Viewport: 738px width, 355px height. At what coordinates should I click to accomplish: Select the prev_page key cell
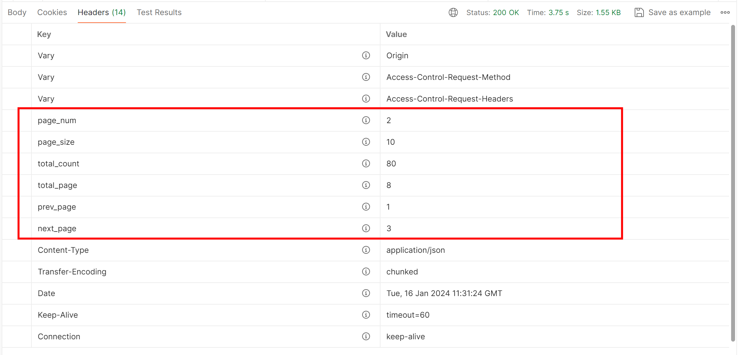206,207
